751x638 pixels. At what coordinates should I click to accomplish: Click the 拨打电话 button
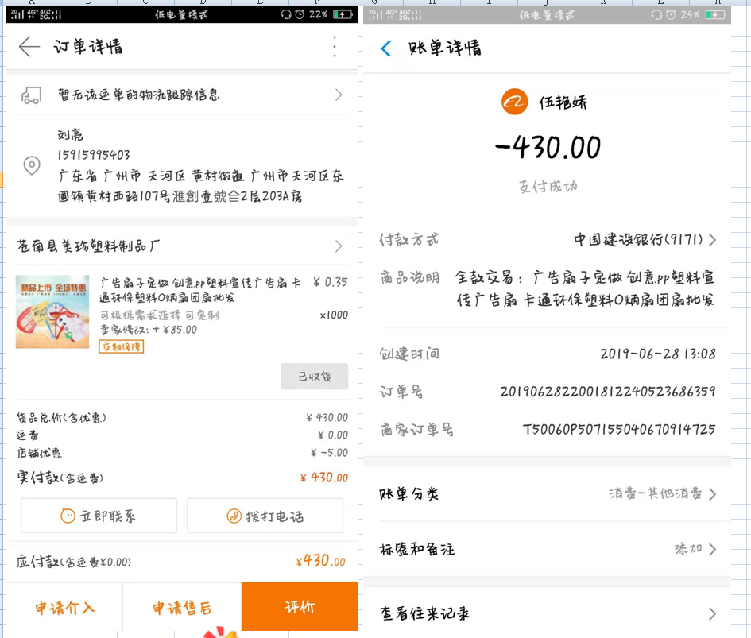(x=265, y=516)
